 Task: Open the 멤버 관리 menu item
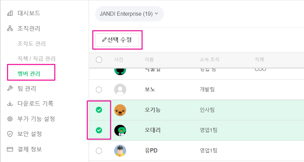[29, 74]
